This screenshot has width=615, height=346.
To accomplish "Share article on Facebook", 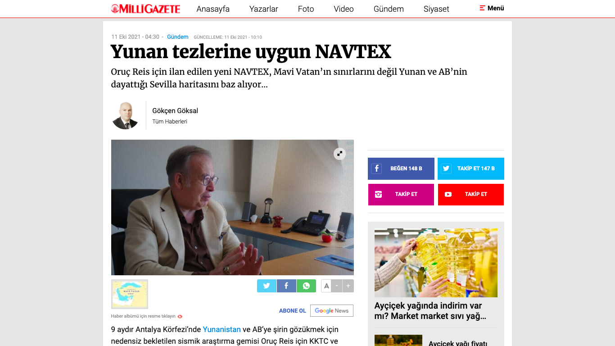I will (286, 286).
